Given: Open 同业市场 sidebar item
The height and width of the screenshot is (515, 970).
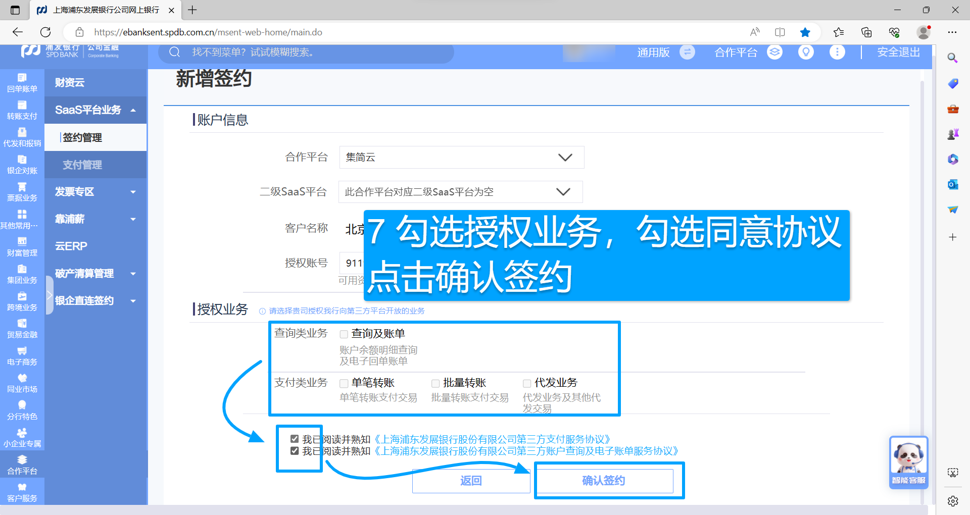Looking at the screenshot, I should (22, 383).
